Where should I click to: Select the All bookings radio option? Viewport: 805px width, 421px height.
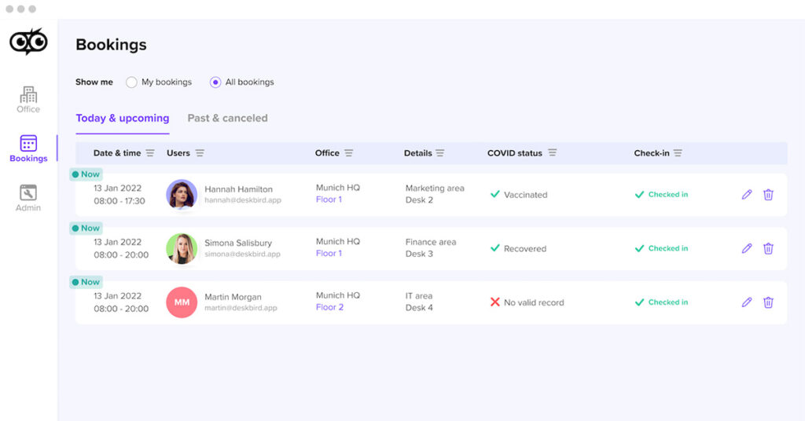pyautogui.click(x=215, y=82)
